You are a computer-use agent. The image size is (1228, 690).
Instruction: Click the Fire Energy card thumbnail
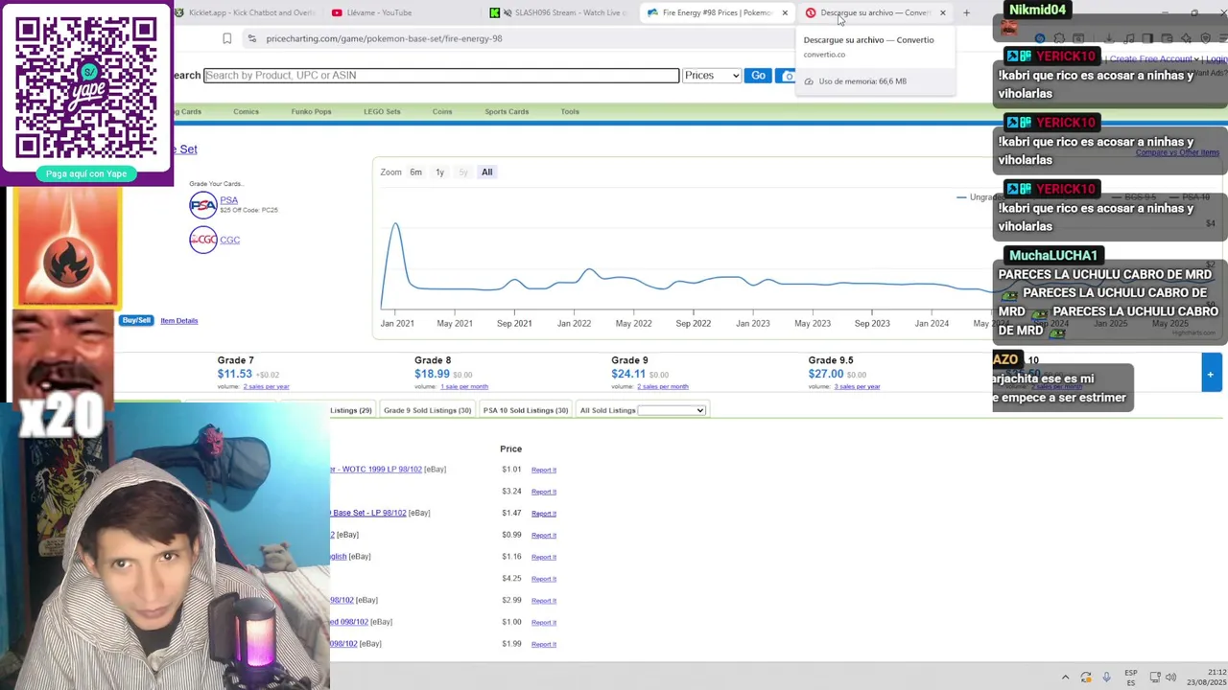click(x=67, y=246)
